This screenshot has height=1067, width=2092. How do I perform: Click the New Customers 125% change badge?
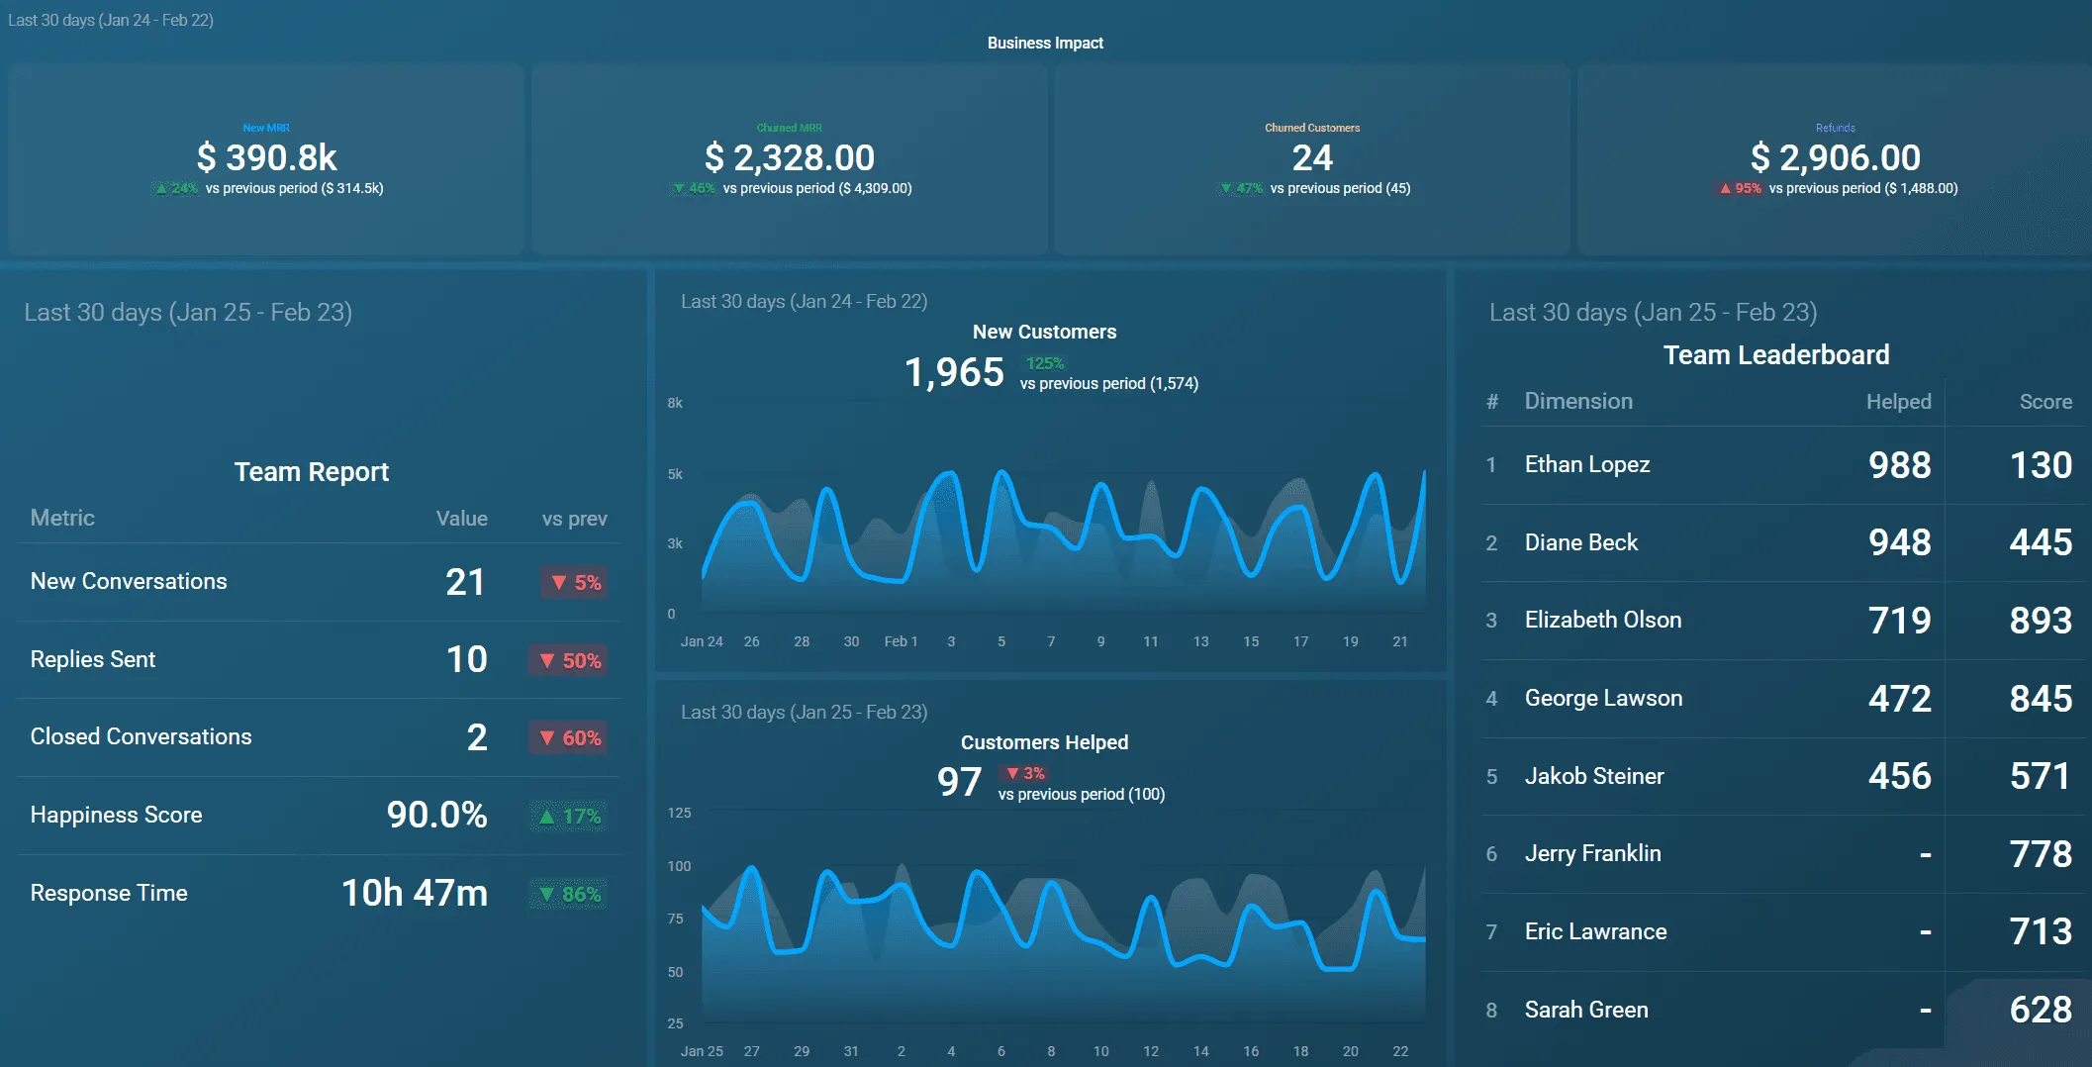click(1045, 363)
